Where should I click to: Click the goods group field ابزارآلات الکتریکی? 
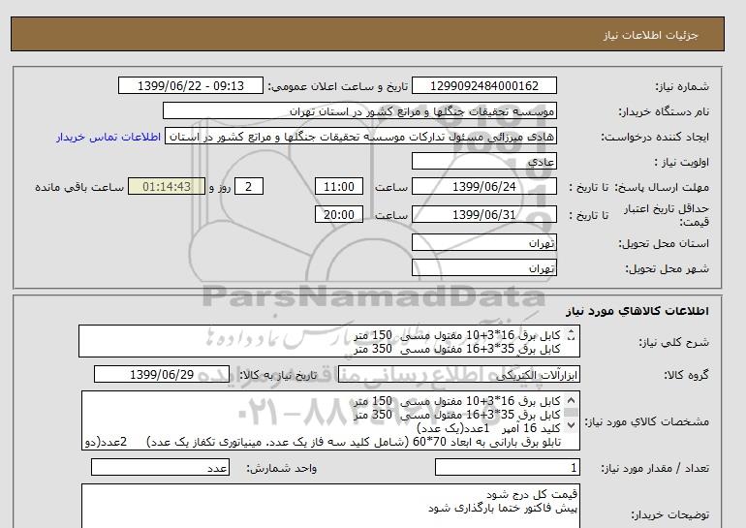click(458, 375)
